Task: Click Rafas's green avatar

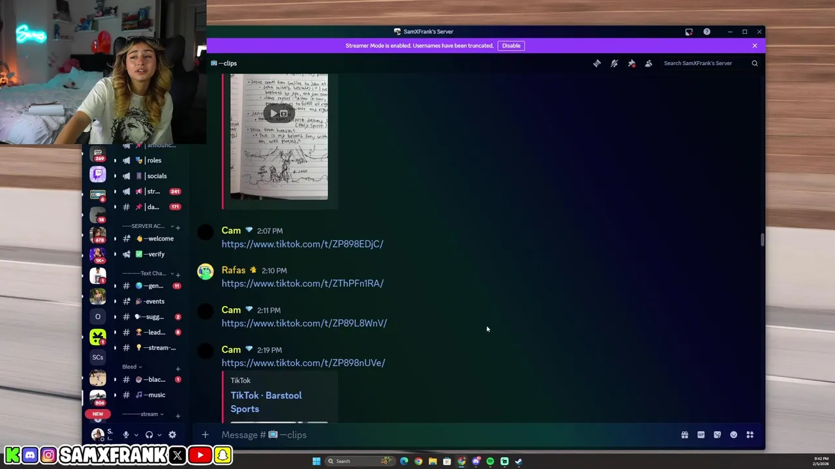Action: [x=205, y=272]
